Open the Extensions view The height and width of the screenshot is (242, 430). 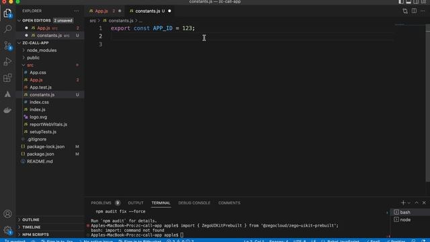tap(7, 78)
